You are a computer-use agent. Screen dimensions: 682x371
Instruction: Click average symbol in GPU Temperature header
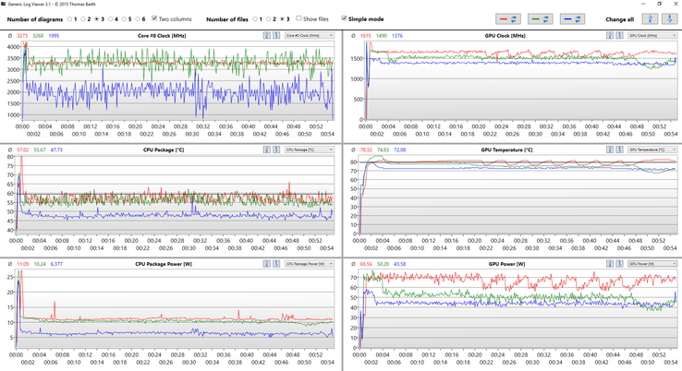click(x=353, y=150)
